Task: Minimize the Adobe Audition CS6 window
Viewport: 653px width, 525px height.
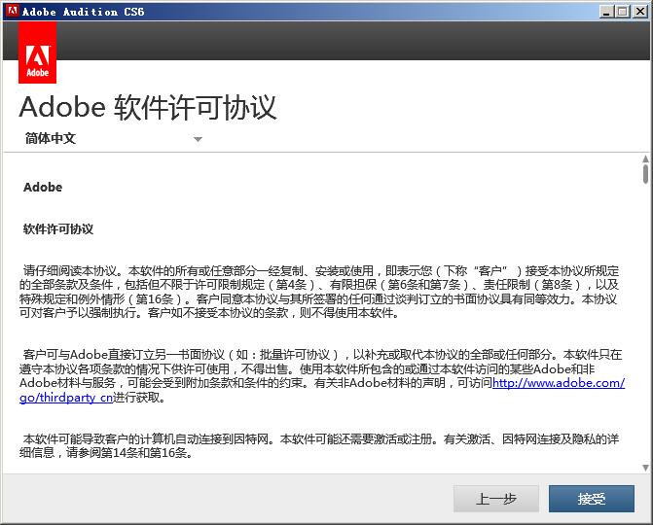Action: click(606, 12)
